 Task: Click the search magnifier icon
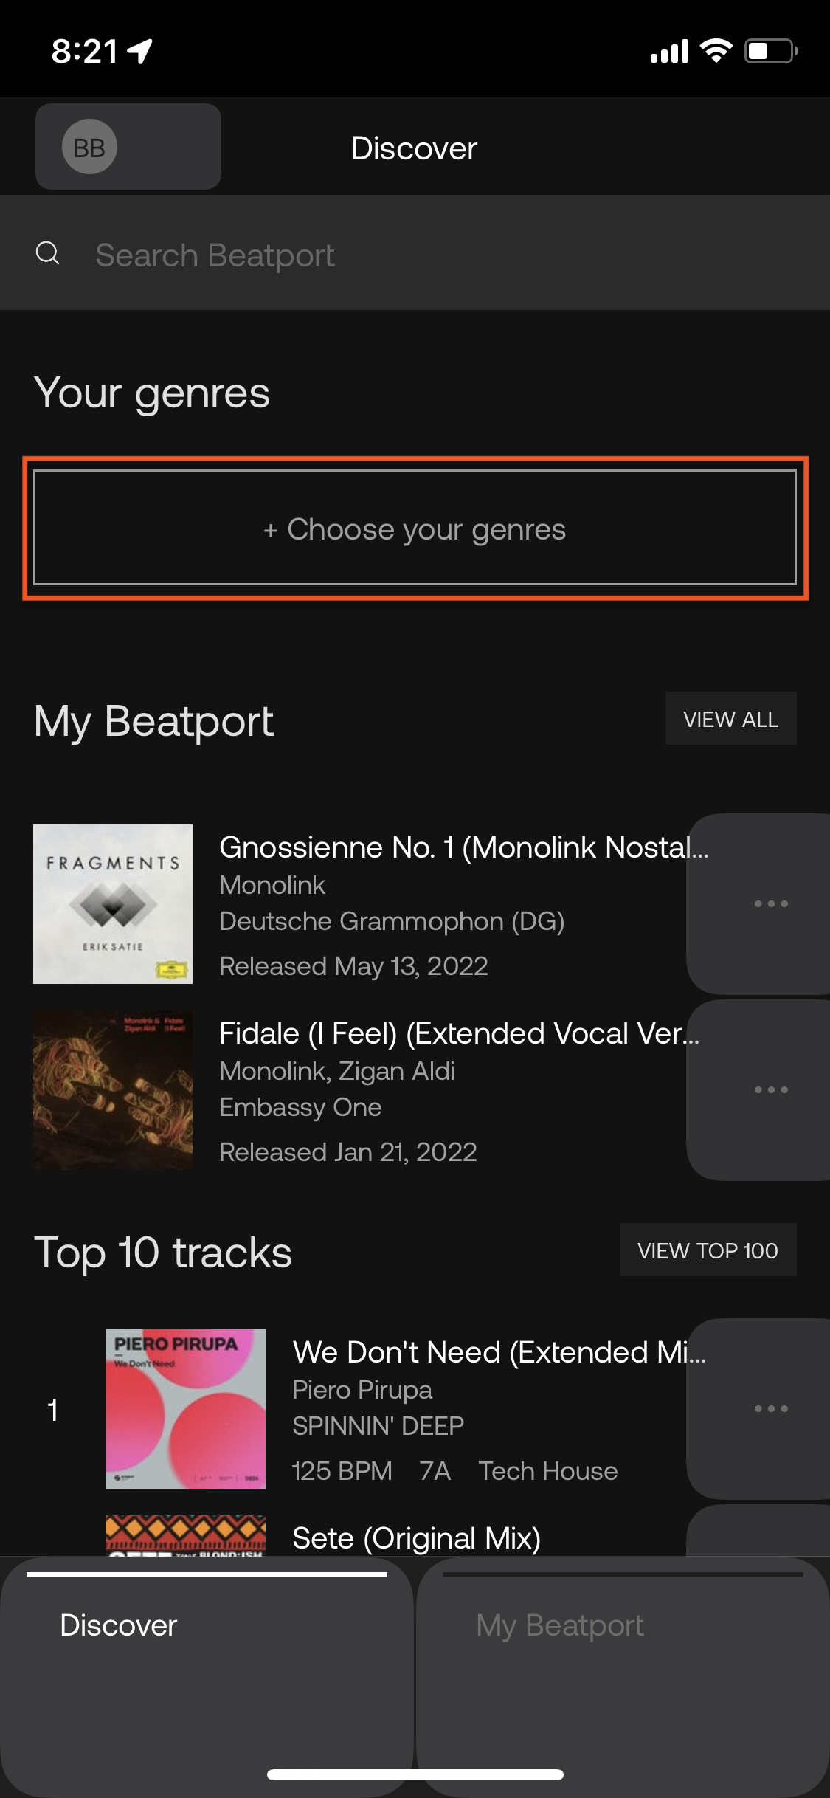[48, 253]
